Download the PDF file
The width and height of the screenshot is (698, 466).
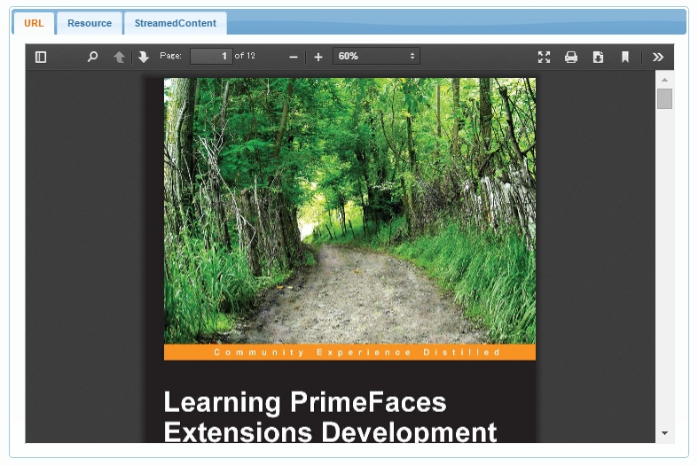point(599,57)
